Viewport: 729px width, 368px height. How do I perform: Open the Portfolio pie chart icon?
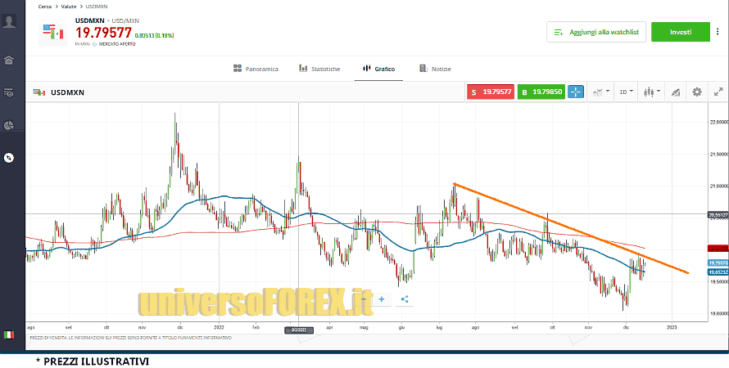click(9, 125)
